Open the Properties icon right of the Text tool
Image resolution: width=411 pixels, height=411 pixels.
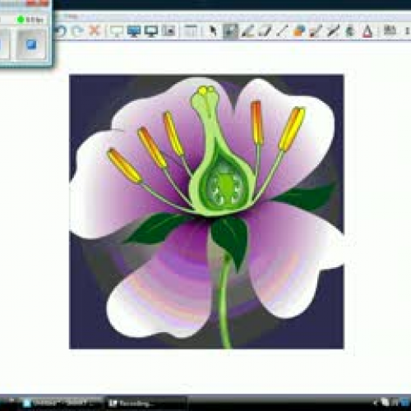tap(390, 30)
